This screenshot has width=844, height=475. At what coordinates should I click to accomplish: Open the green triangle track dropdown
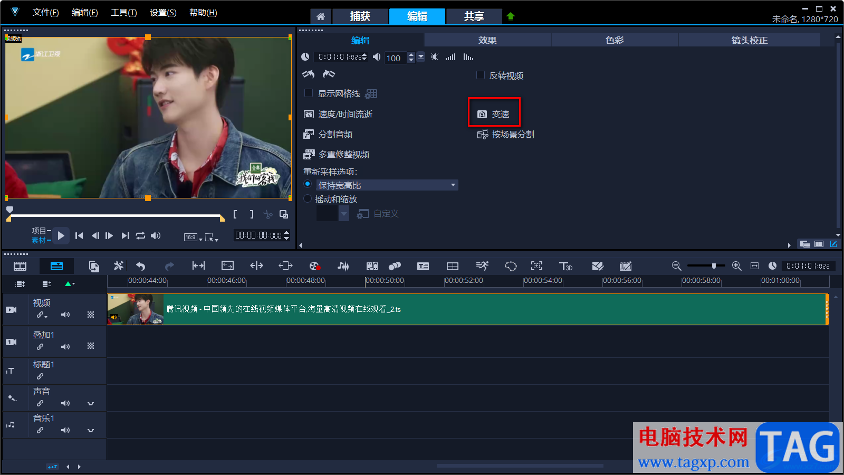70,284
